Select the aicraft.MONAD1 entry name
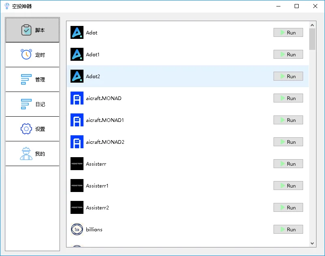325x256 pixels. (105, 120)
